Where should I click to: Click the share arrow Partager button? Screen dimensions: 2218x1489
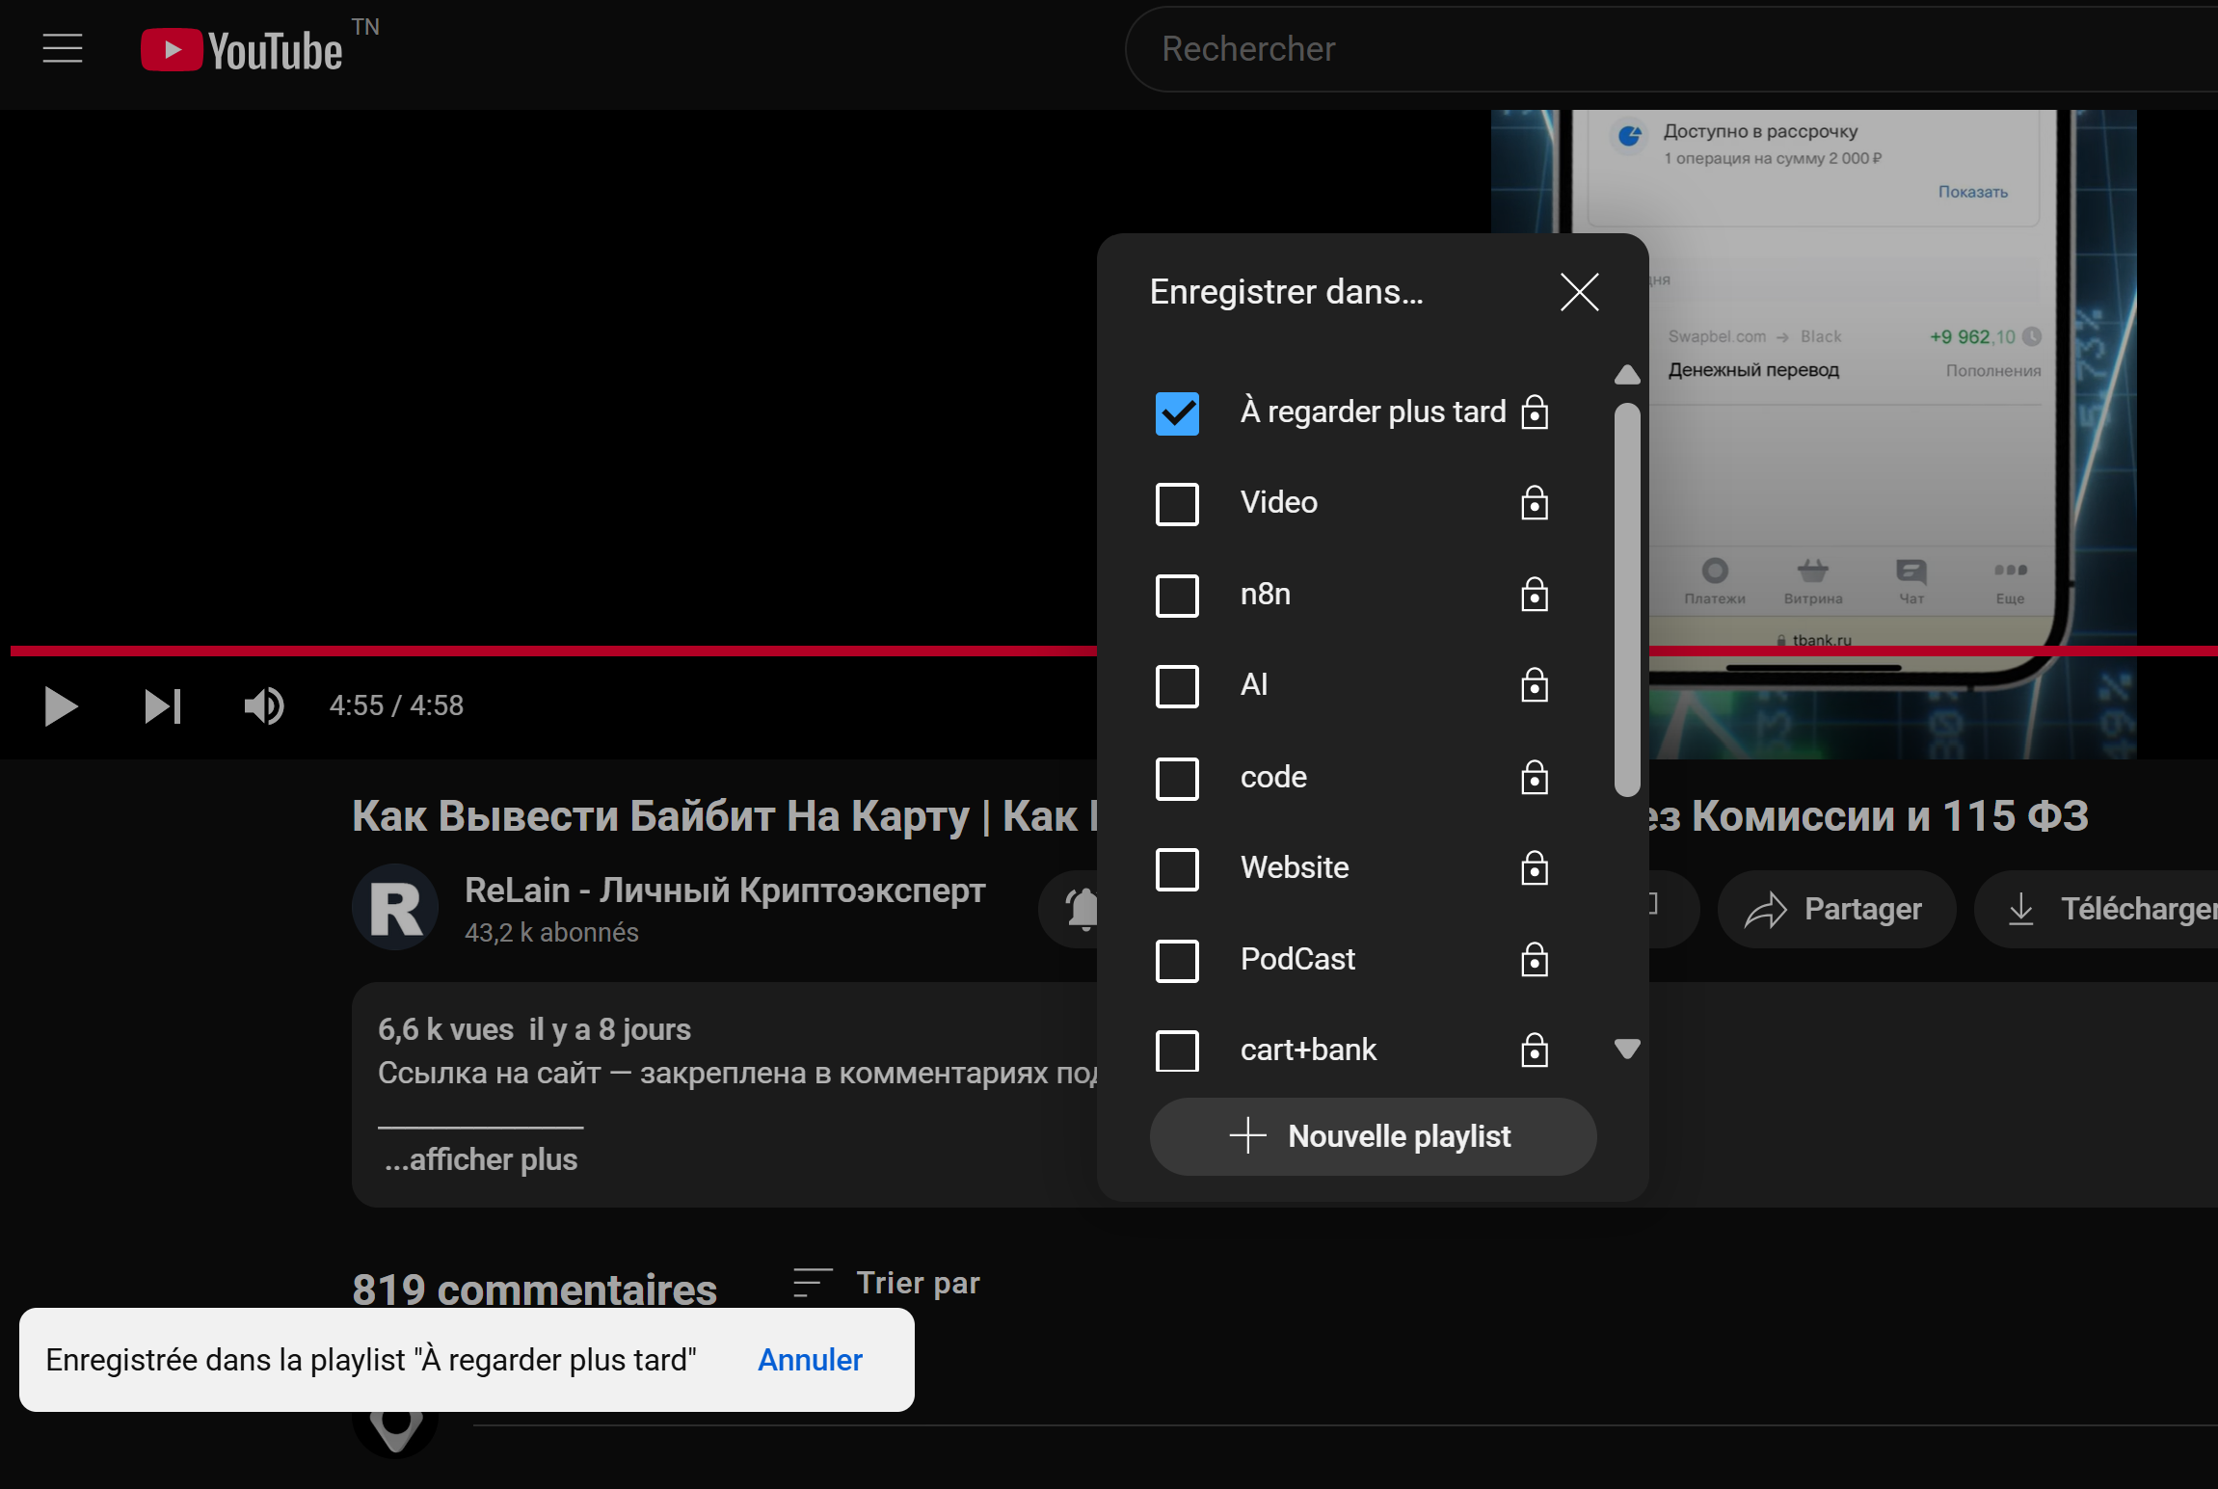click(x=1836, y=909)
